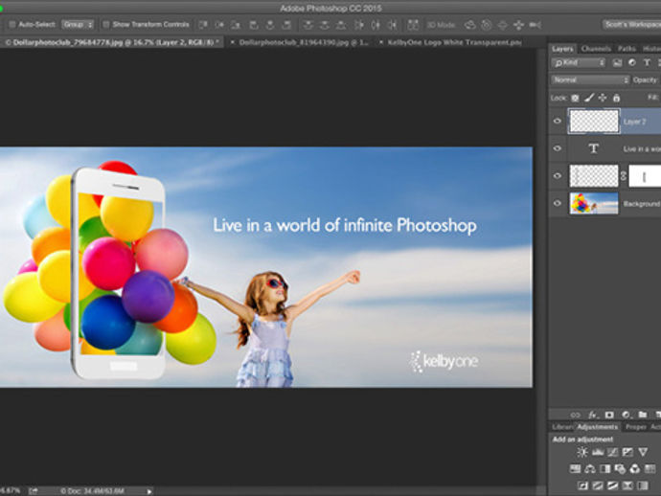Add a Black & White adjustment

[604, 468]
